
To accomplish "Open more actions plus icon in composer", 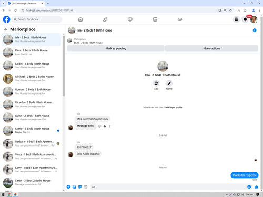I will pos(68,187).
